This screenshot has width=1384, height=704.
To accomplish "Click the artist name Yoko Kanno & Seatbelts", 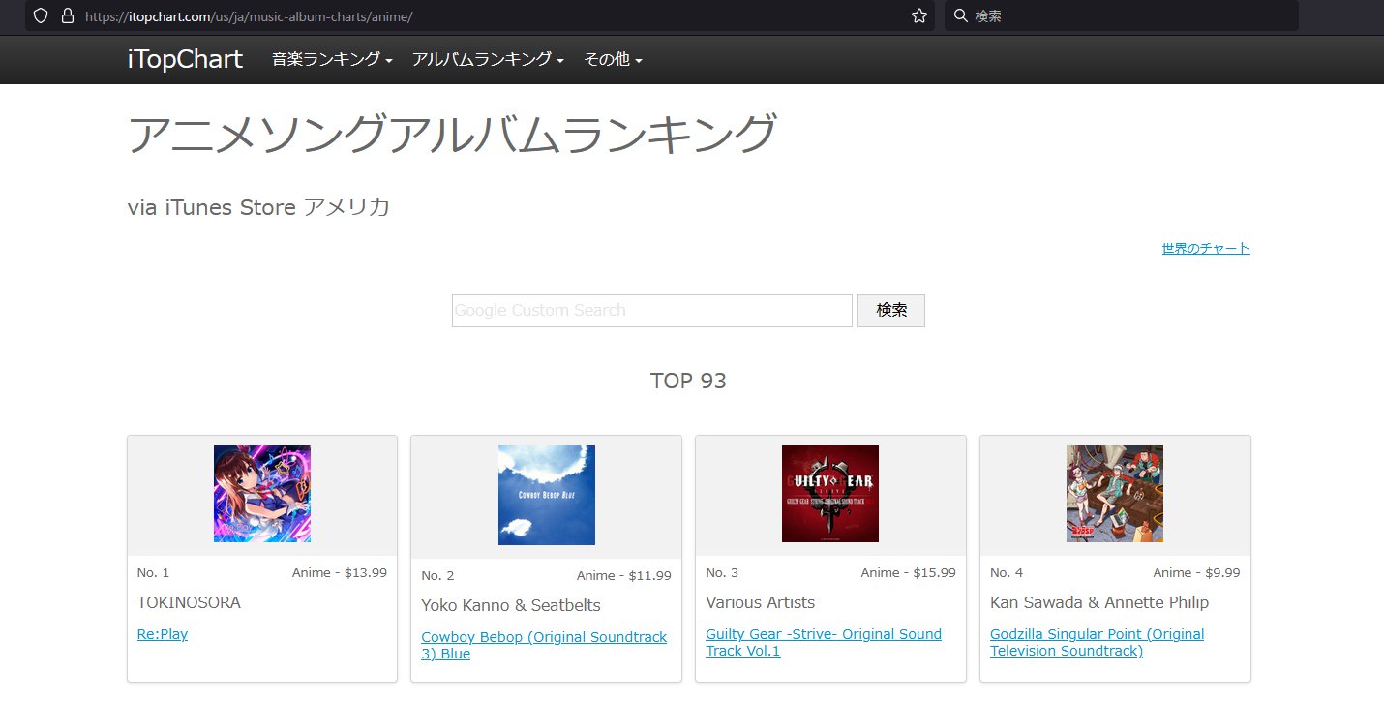I will pos(511,605).
